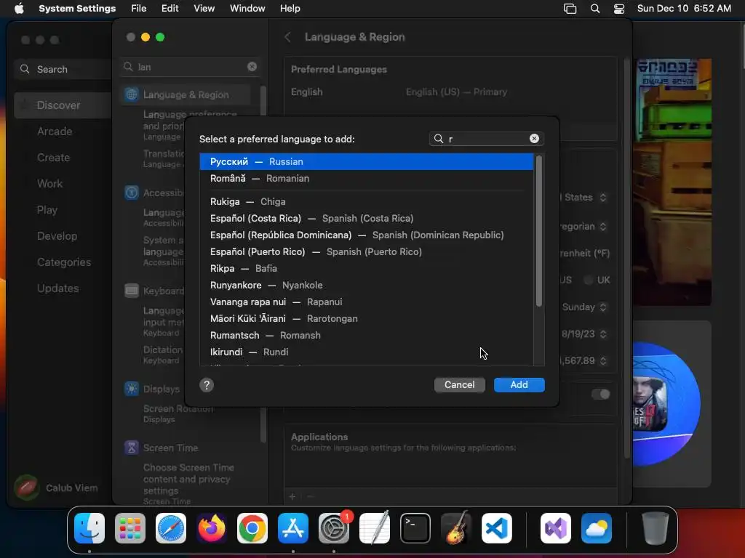Open the Window menu
This screenshot has width=745, height=558.
[247, 8]
